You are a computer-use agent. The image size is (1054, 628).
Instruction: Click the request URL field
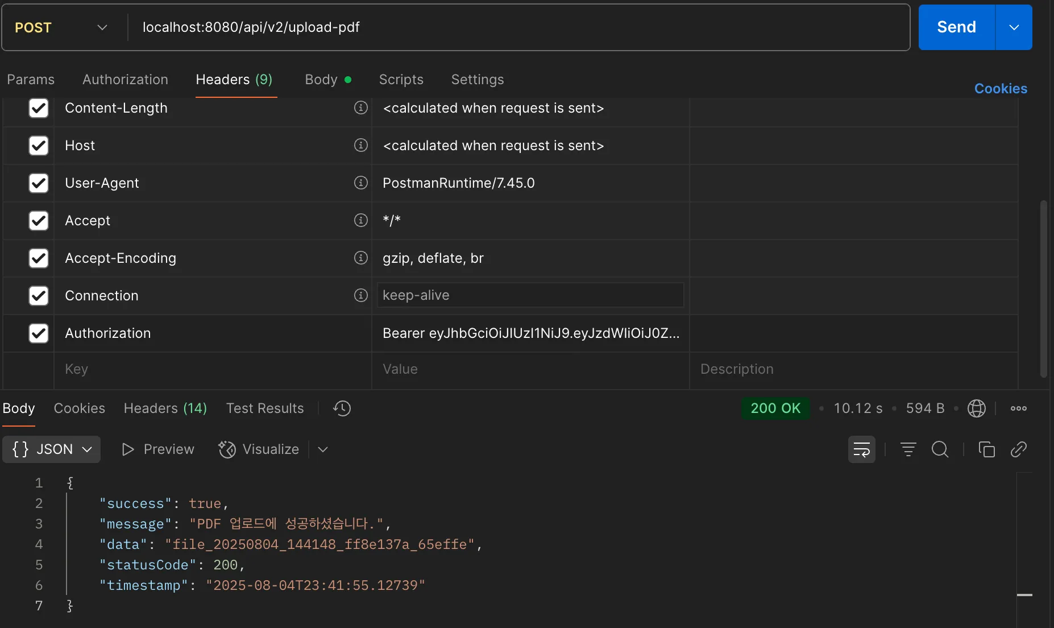[x=518, y=27]
